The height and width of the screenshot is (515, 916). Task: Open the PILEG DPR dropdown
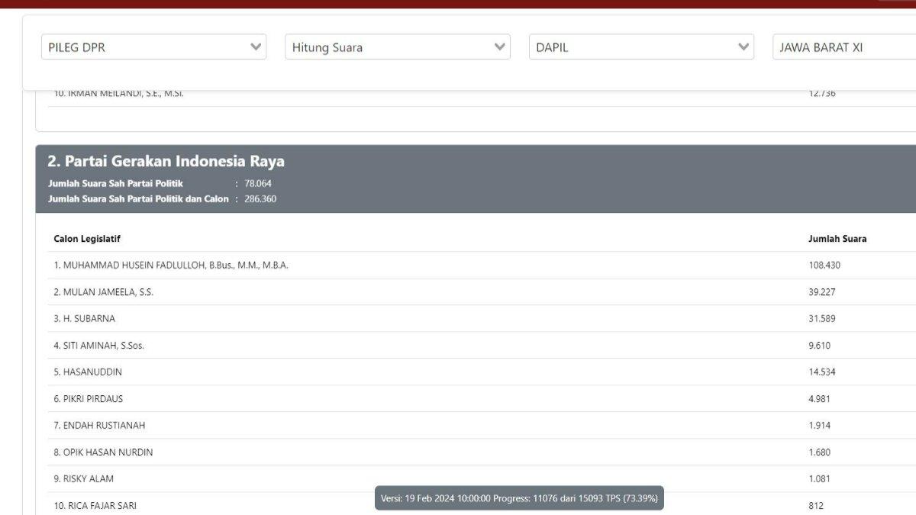pyautogui.click(x=153, y=47)
